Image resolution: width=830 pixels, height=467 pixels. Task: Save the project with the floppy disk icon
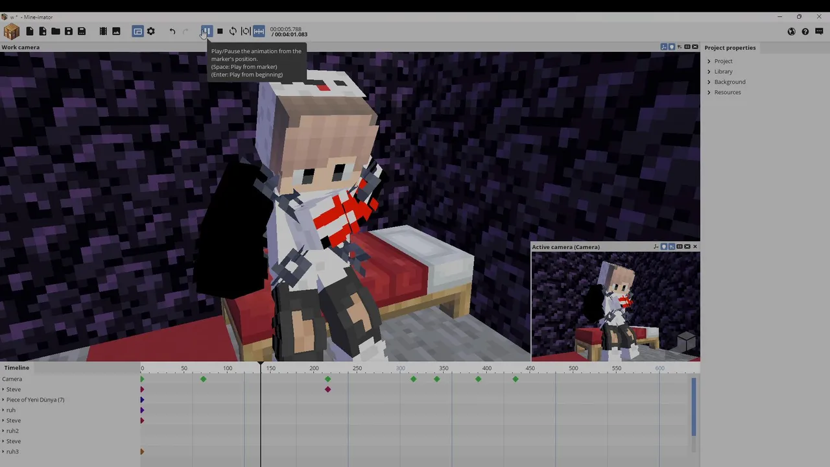click(x=69, y=31)
